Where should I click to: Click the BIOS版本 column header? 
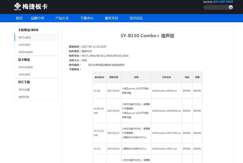click(x=100, y=77)
